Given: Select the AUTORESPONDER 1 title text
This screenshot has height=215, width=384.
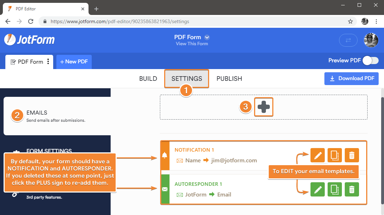Looking at the screenshot, I should (198, 184).
